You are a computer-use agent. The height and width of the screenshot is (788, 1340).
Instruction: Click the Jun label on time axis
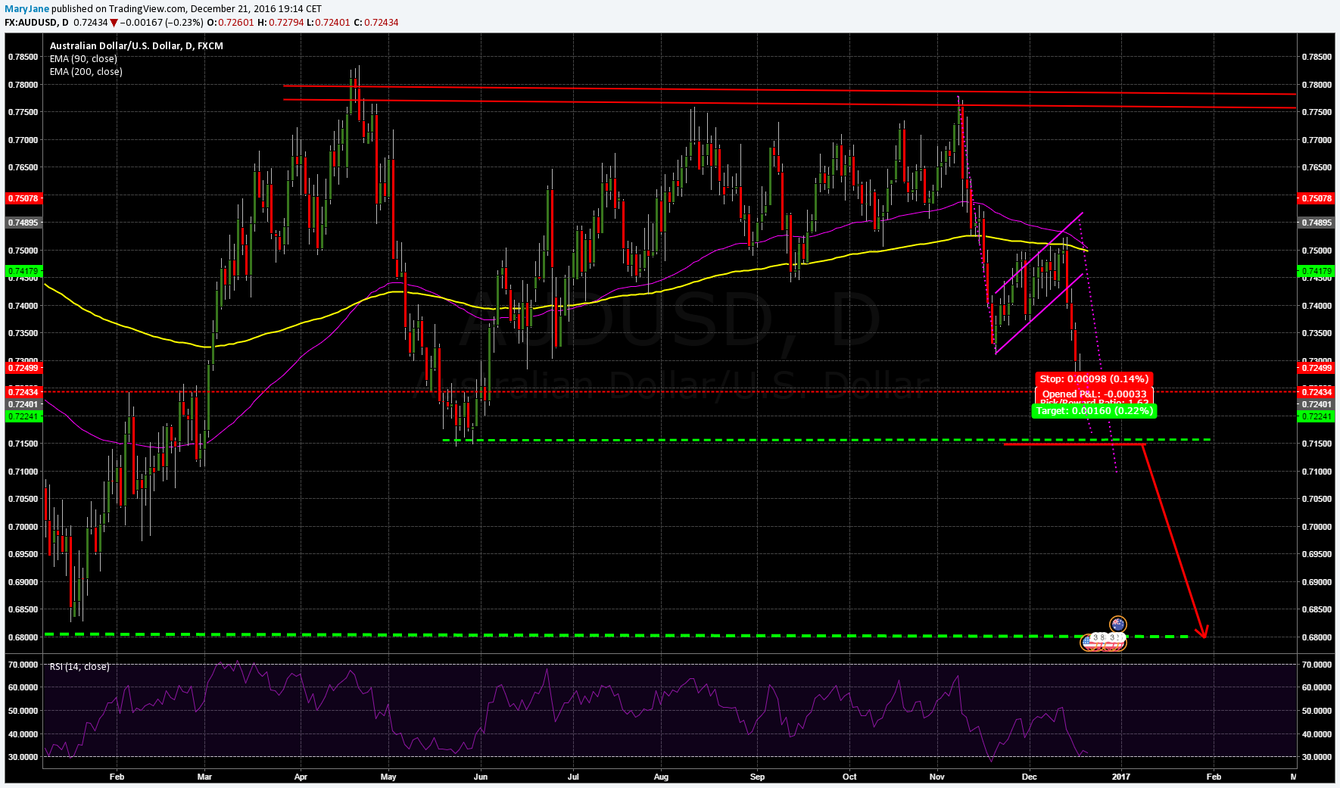coord(480,777)
